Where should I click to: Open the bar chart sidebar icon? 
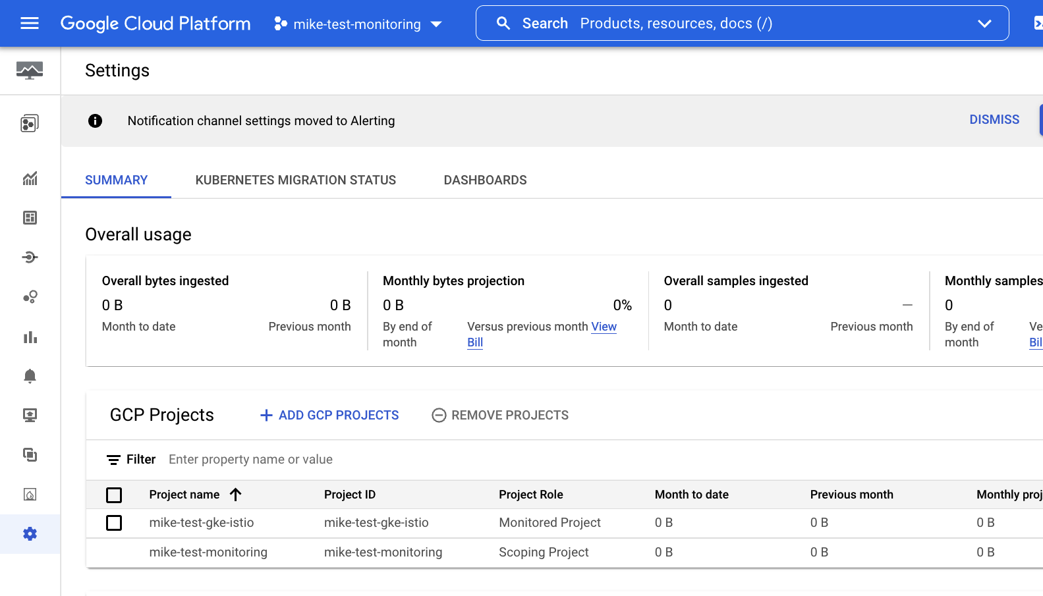pos(30,337)
